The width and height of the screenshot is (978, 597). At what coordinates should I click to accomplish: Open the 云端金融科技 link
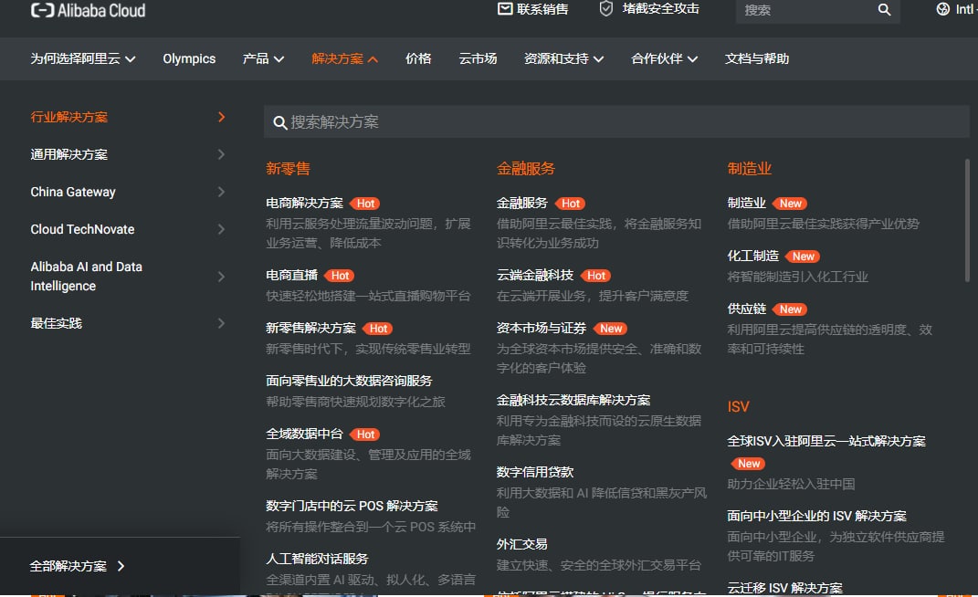click(534, 275)
